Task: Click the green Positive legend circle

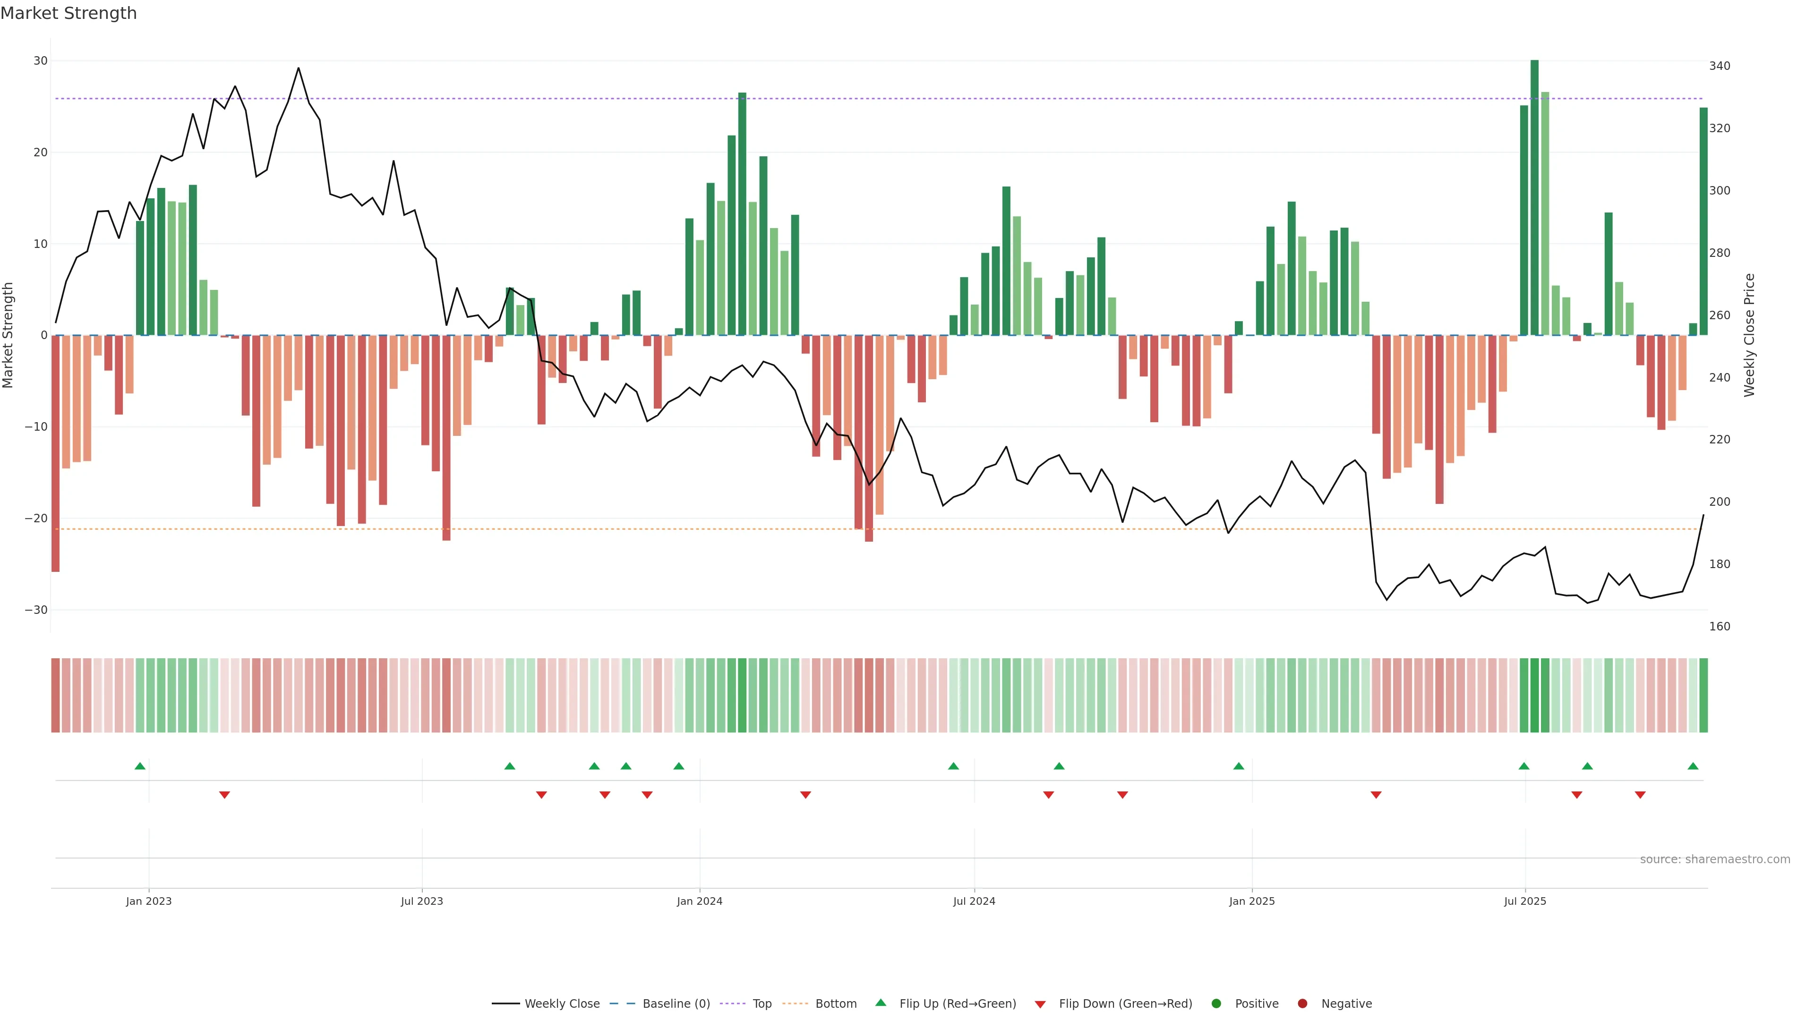Action: pyautogui.click(x=1216, y=1004)
